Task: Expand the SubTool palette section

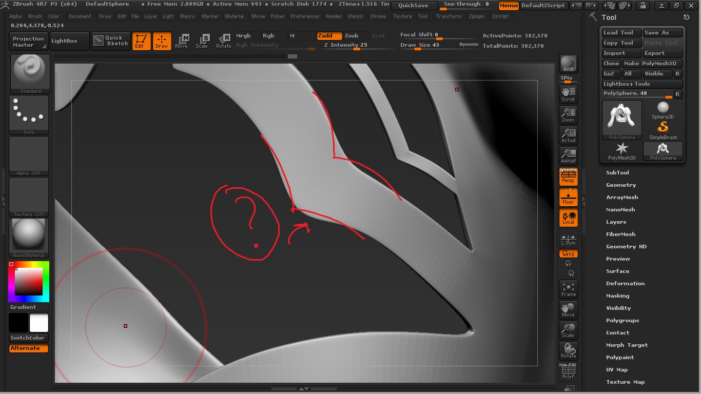Action: [x=617, y=173]
